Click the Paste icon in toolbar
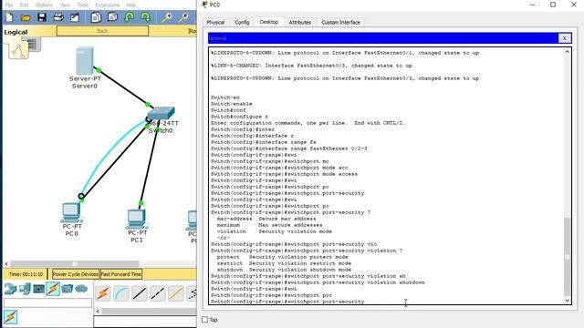584x328 pixels. coord(112,17)
